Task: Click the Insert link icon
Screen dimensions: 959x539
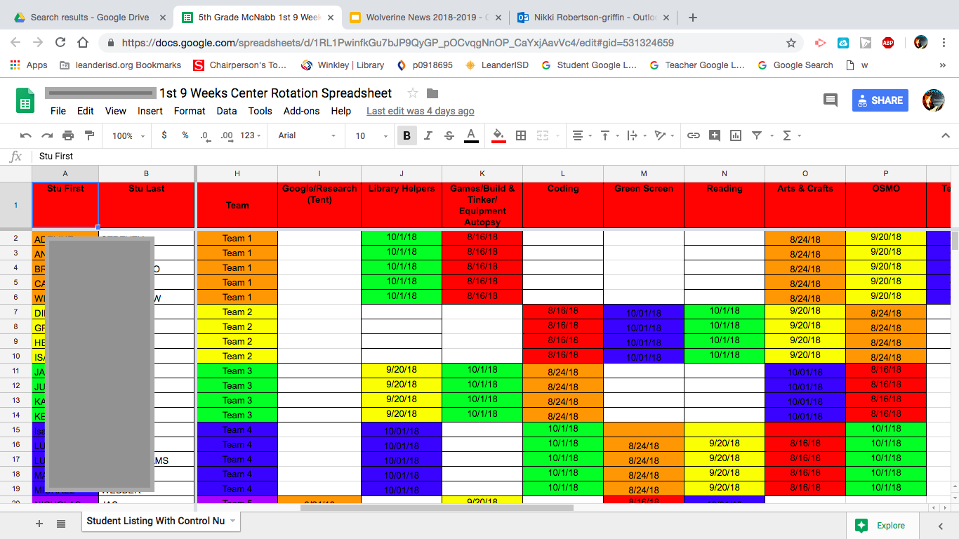Action: tap(694, 135)
